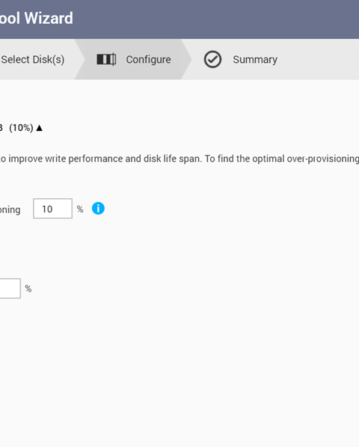Click the percent sign beside the lower field
The image size is (359, 447).
28,289
